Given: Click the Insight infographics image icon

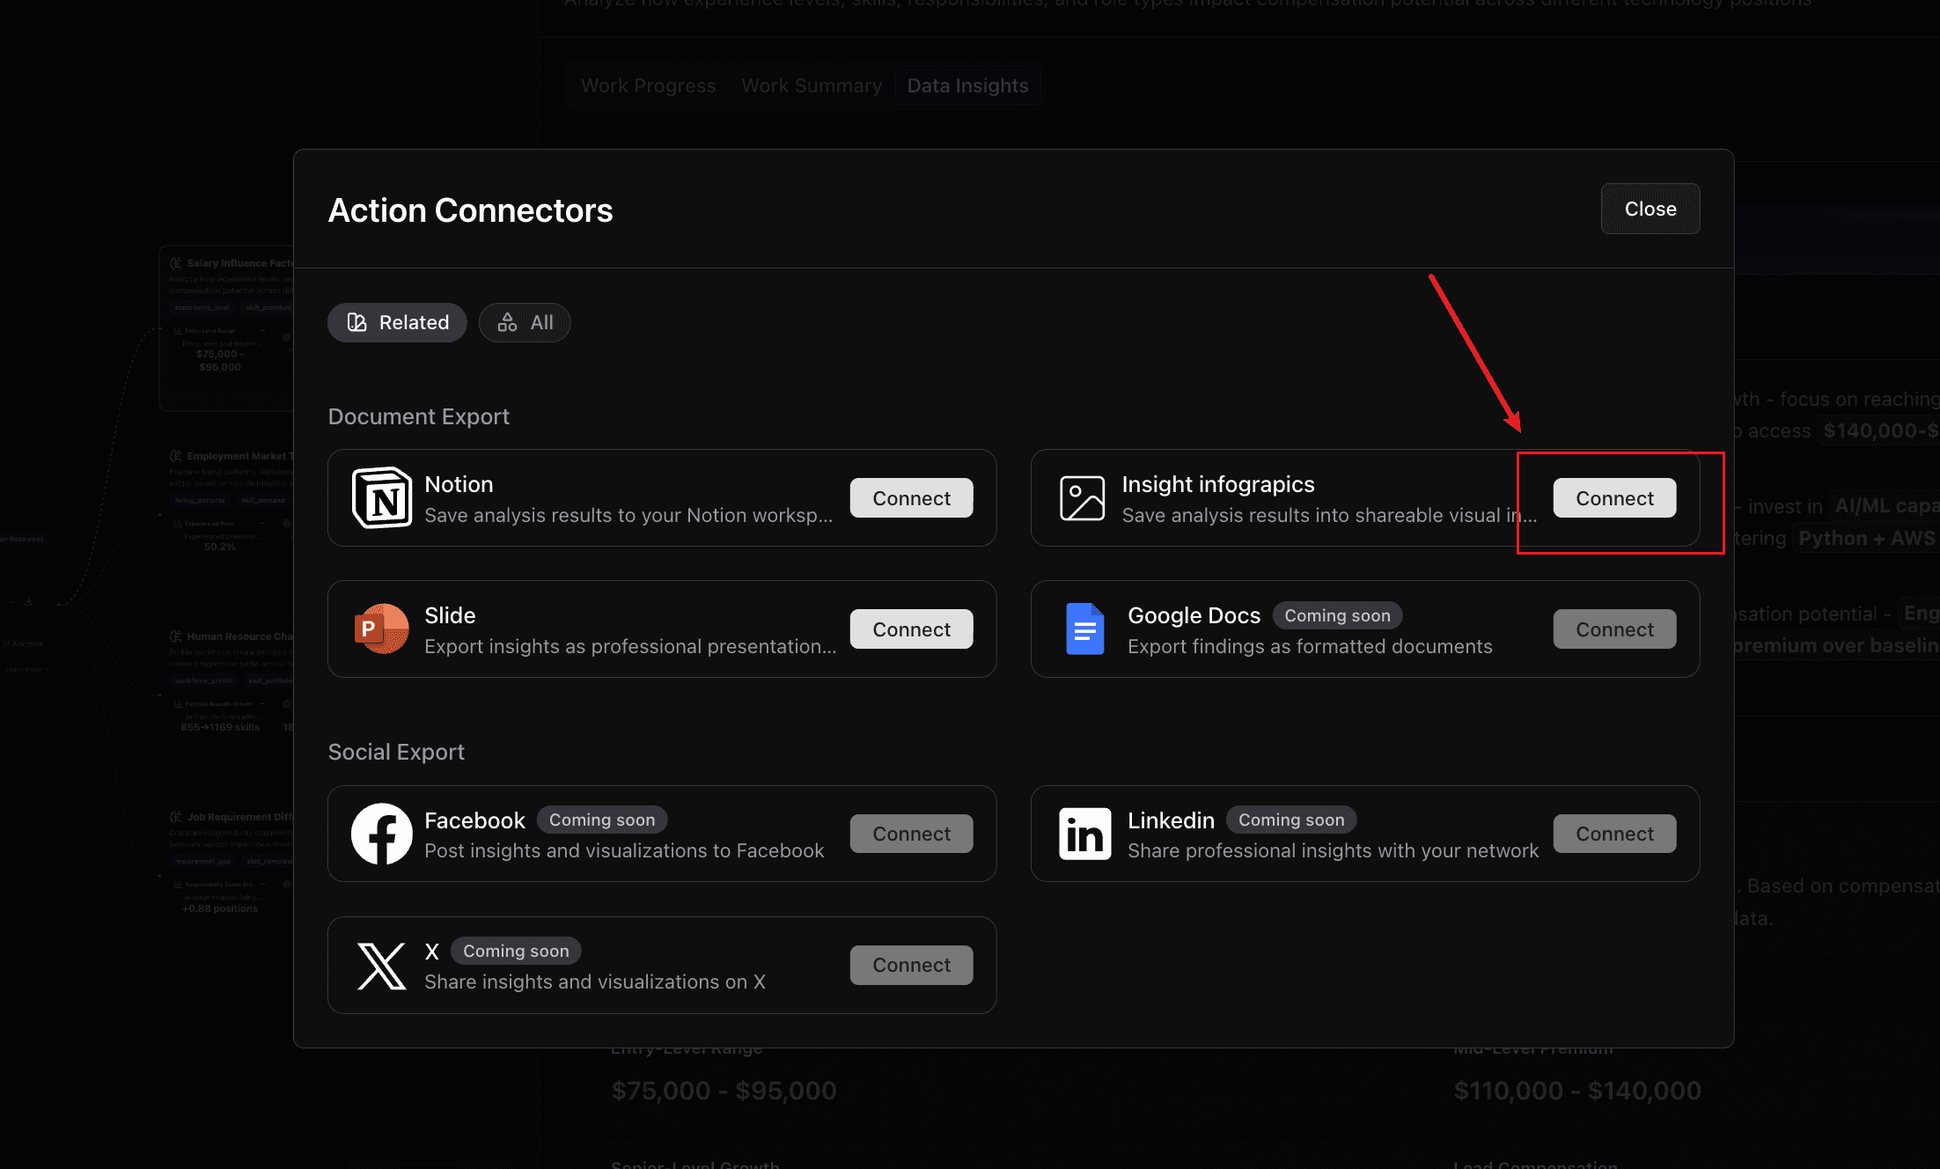Looking at the screenshot, I should 1082,498.
